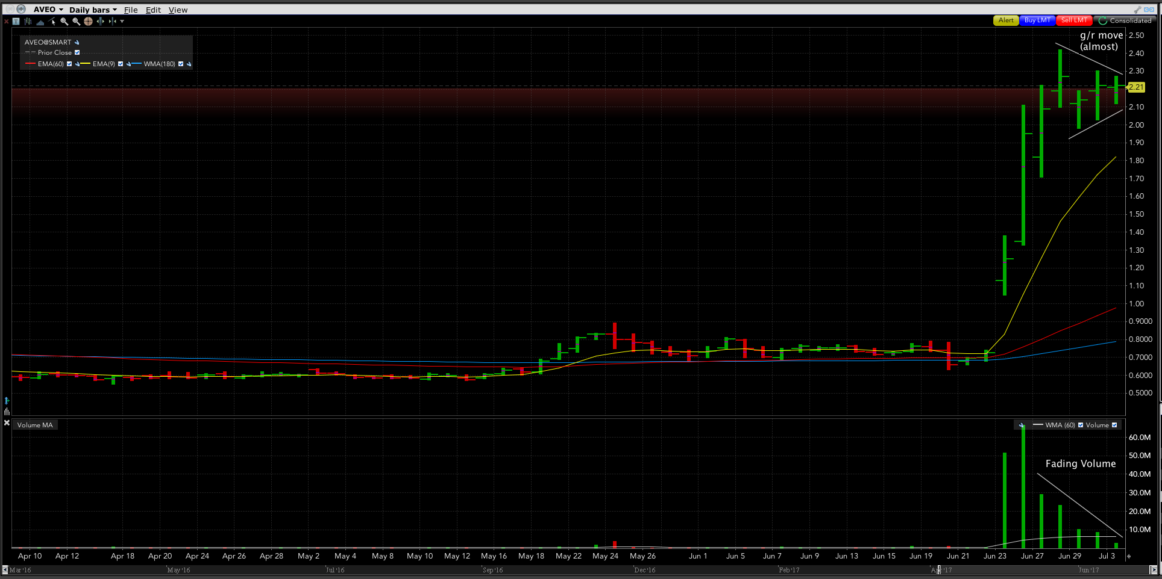Click the Prior Close legend label
This screenshot has width=1162, height=579.
(x=55, y=52)
